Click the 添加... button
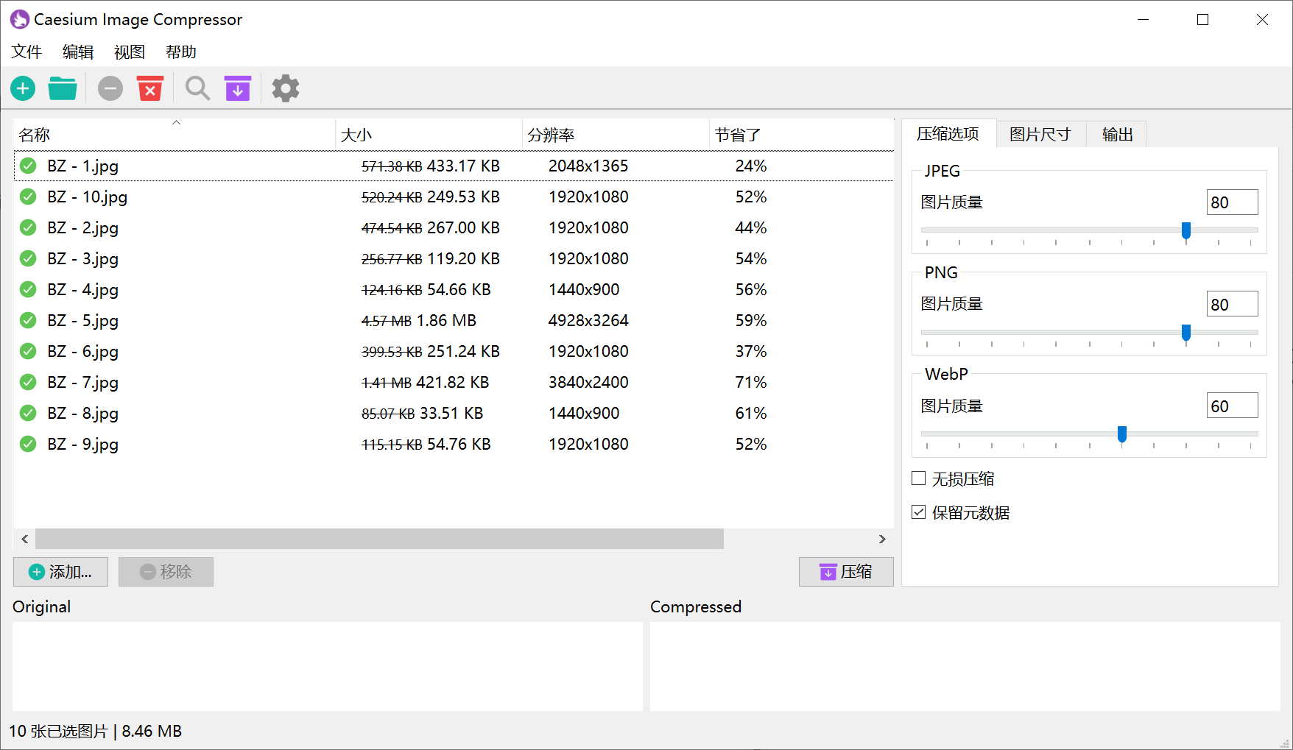This screenshot has width=1293, height=750. (x=60, y=572)
